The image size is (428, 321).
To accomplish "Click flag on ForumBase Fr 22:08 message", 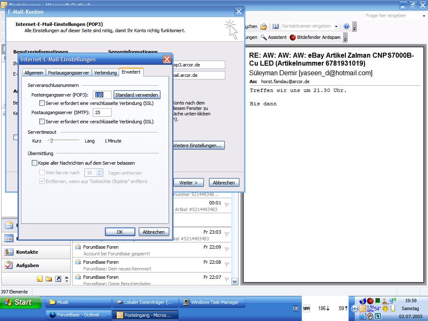I will point(227,264).
